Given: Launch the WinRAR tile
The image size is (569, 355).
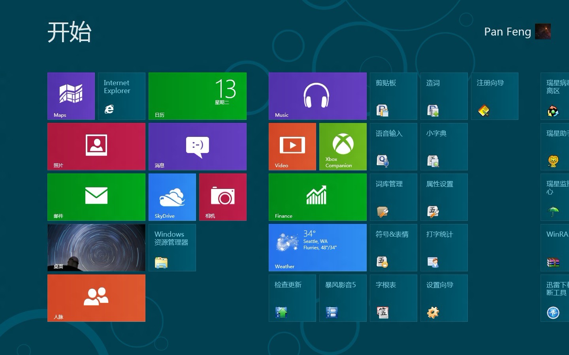Looking at the screenshot, I should point(555,248).
